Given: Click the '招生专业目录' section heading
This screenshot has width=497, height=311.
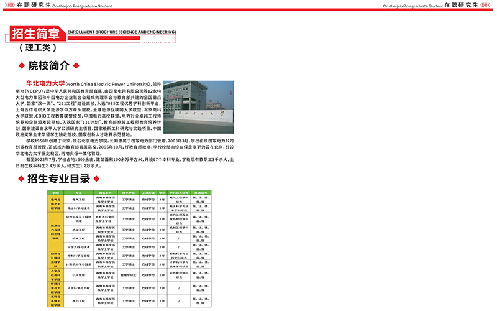Looking at the screenshot, I should pos(59,179).
